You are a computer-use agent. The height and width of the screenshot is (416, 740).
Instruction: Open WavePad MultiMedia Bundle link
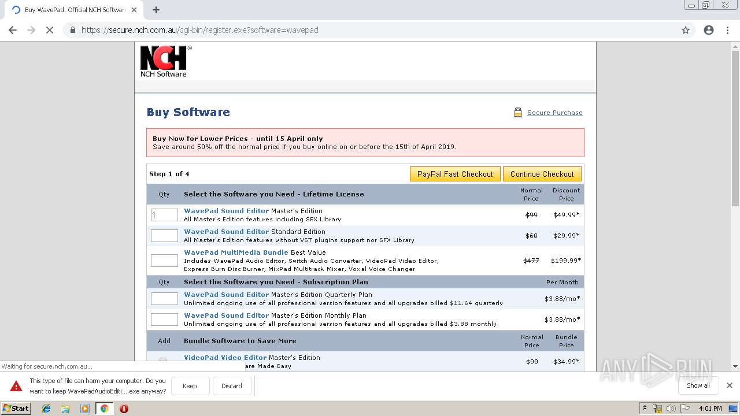pyautogui.click(x=236, y=252)
